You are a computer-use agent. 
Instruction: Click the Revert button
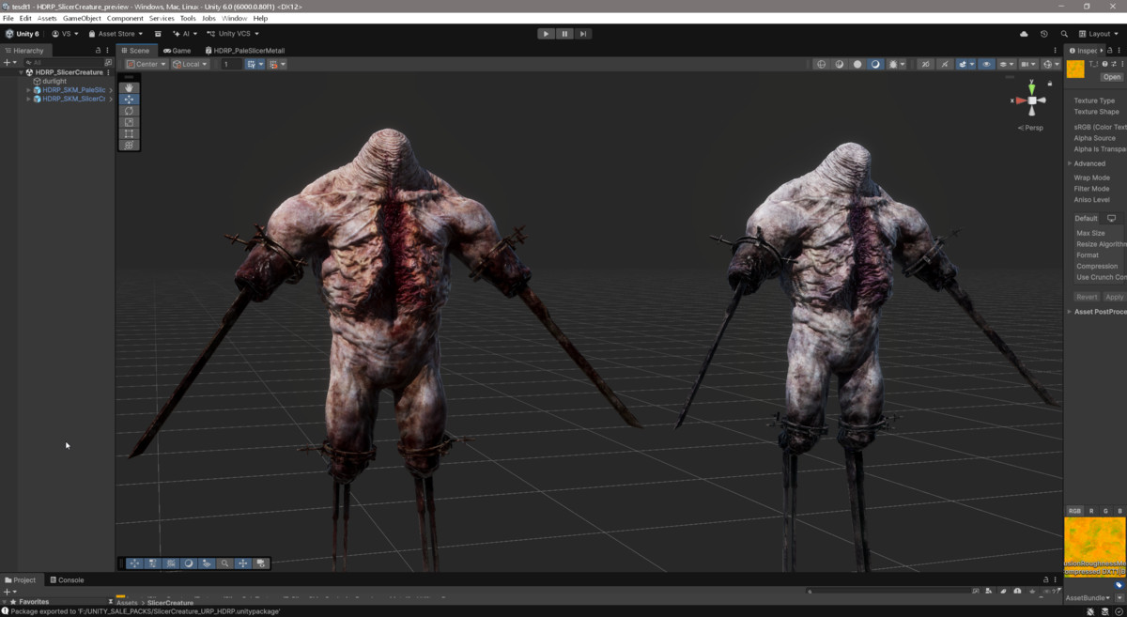(1087, 297)
